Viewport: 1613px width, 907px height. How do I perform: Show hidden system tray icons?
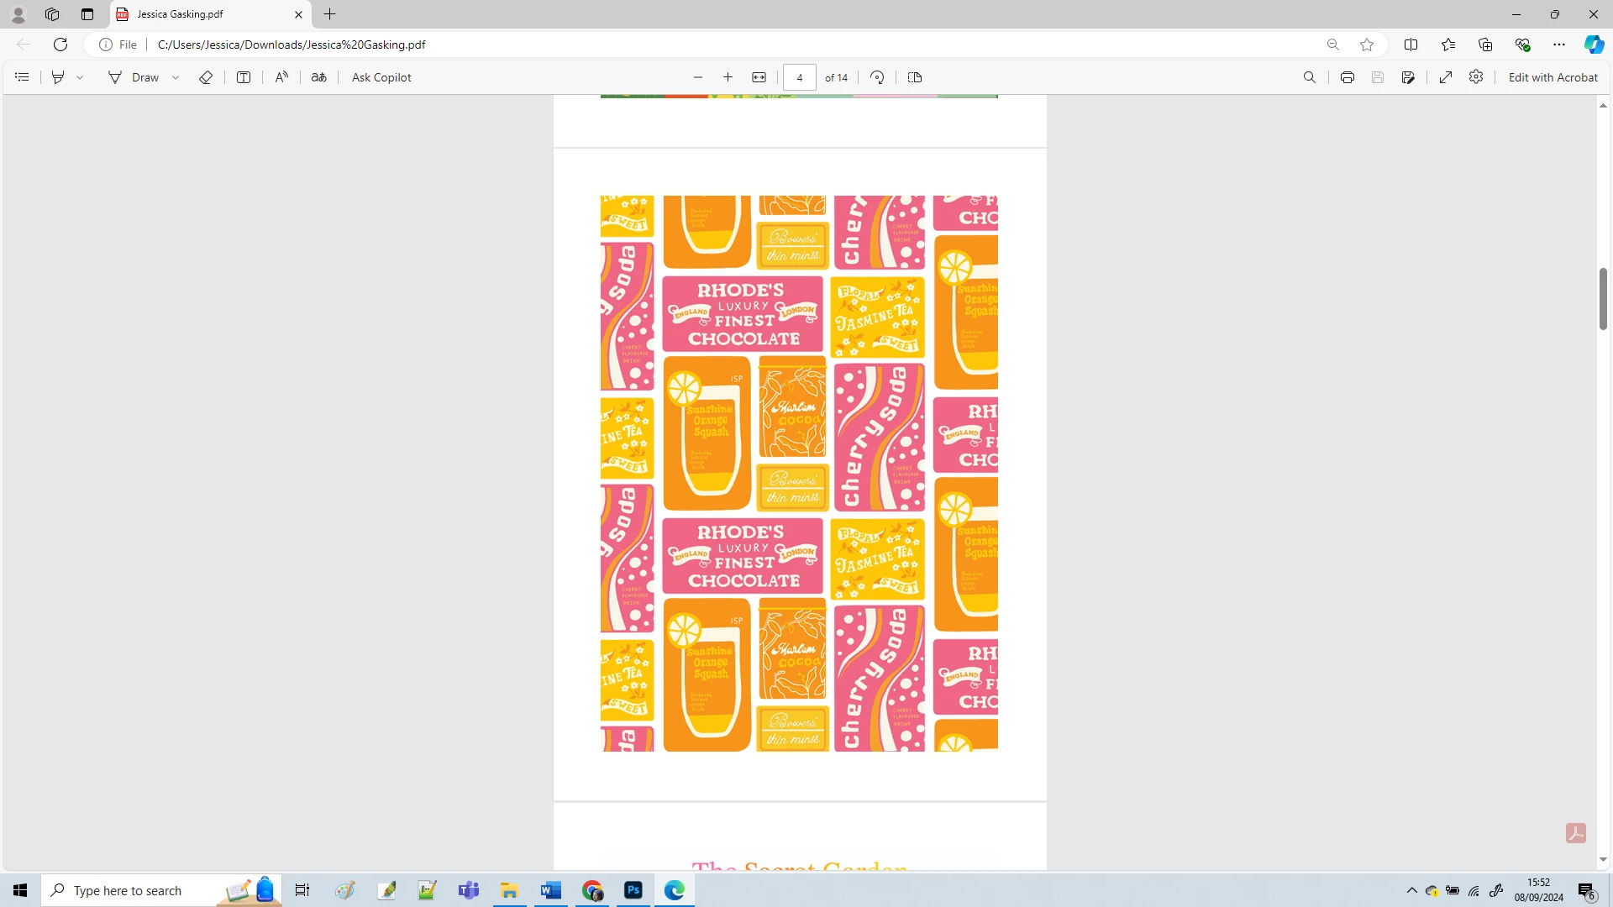[1411, 890]
